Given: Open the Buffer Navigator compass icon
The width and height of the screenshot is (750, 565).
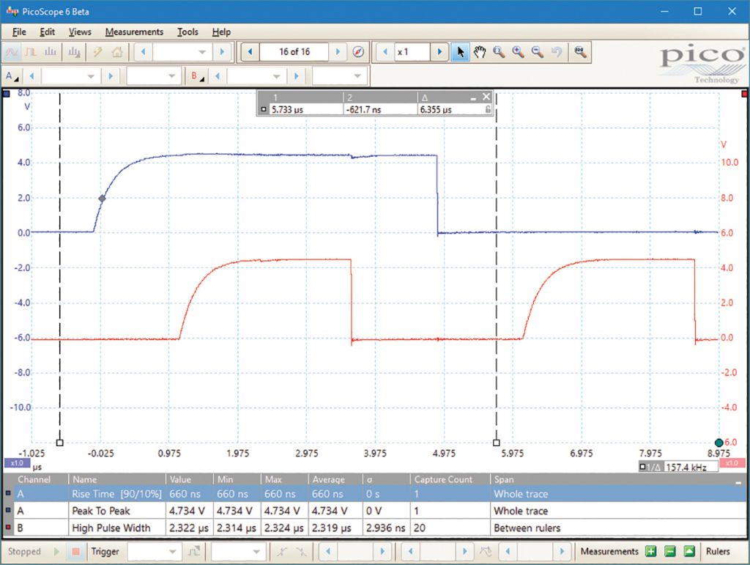Looking at the screenshot, I should (358, 52).
